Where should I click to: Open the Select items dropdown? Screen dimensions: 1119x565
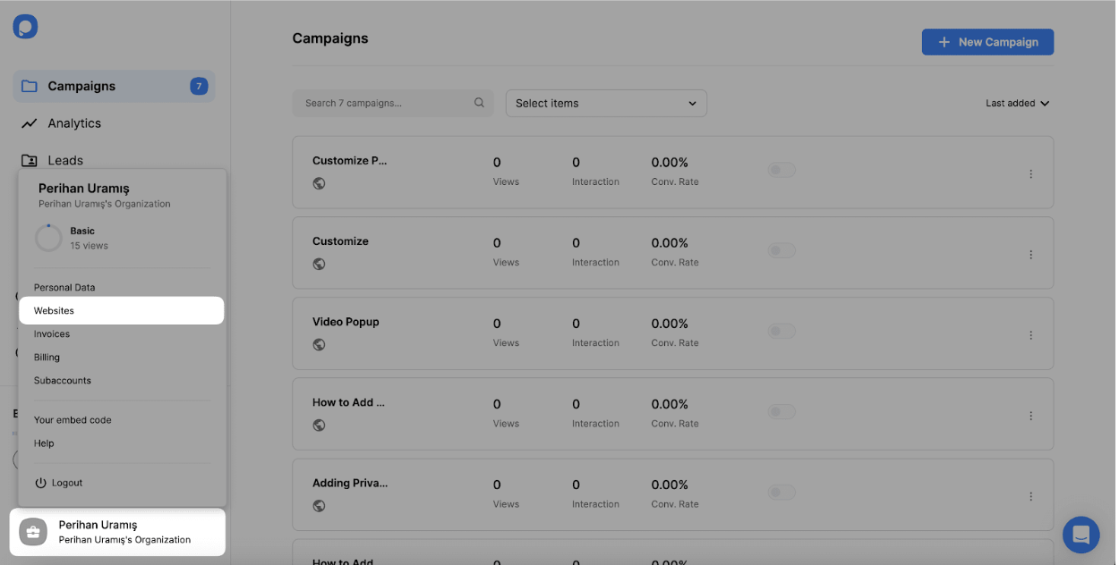(606, 103)
